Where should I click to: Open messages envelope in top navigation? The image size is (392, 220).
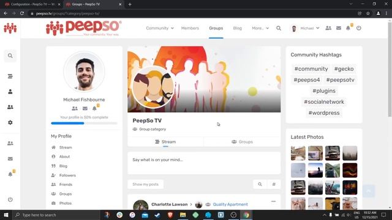coord(339,28)
